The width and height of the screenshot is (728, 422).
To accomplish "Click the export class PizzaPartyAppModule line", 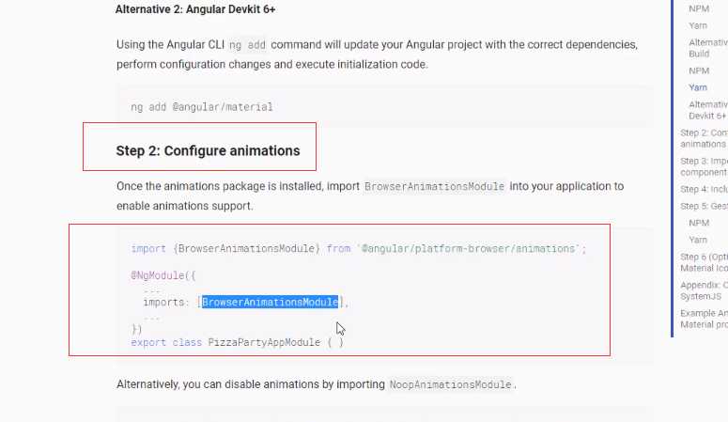I will click(237, 342).
